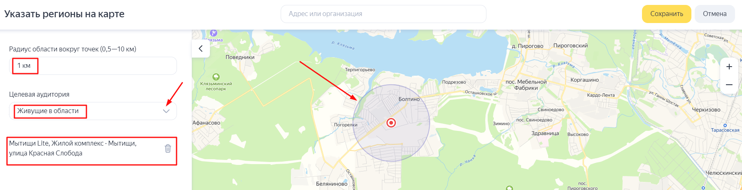Click the Клязьминский лесопарк park icon
The image size is (742, 190).
pos(216,76)
